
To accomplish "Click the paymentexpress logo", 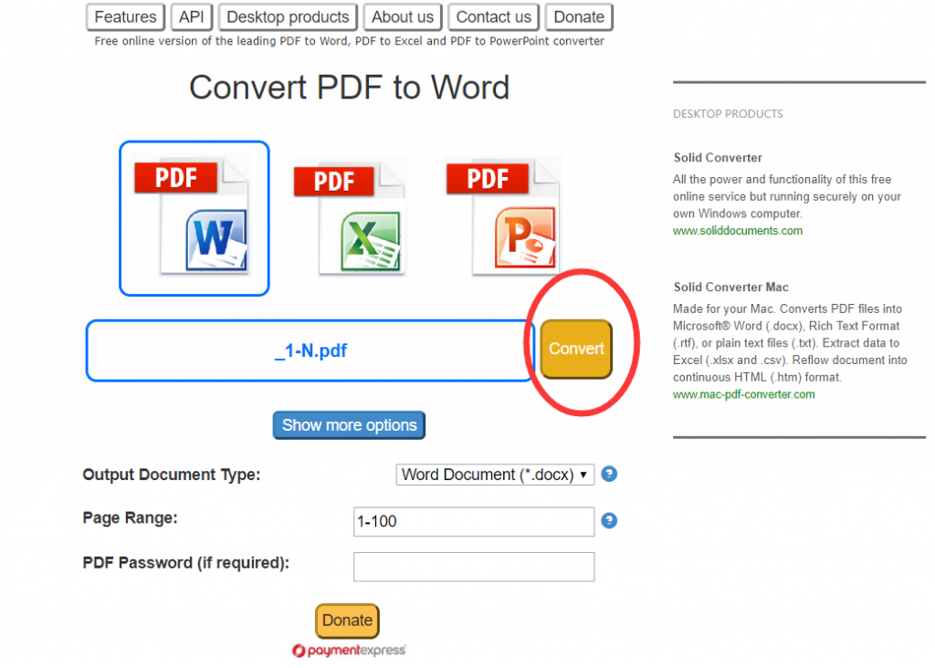I will click(349, 650).
